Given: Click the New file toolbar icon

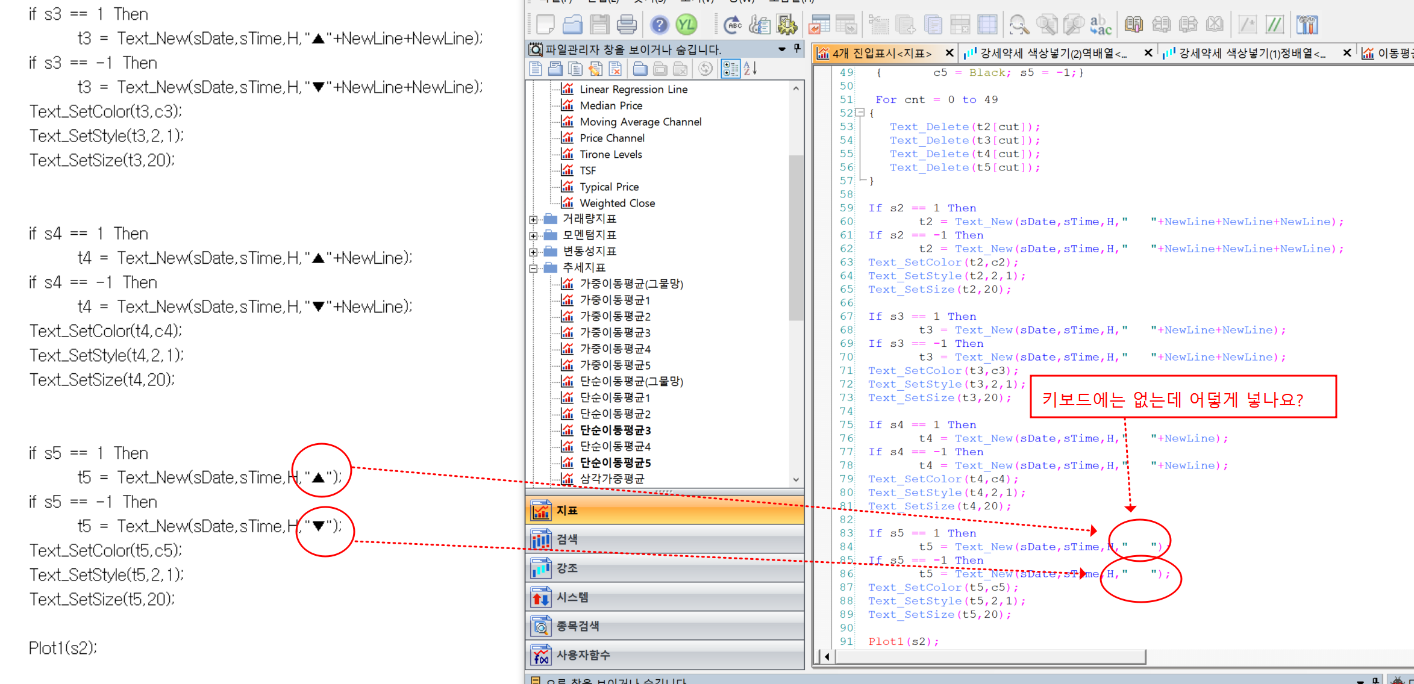Looking at the screenshot, I should (545, 25).
